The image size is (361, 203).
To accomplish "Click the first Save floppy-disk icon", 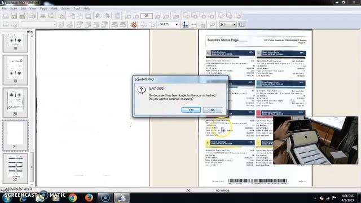I will [x=14, y=16].
